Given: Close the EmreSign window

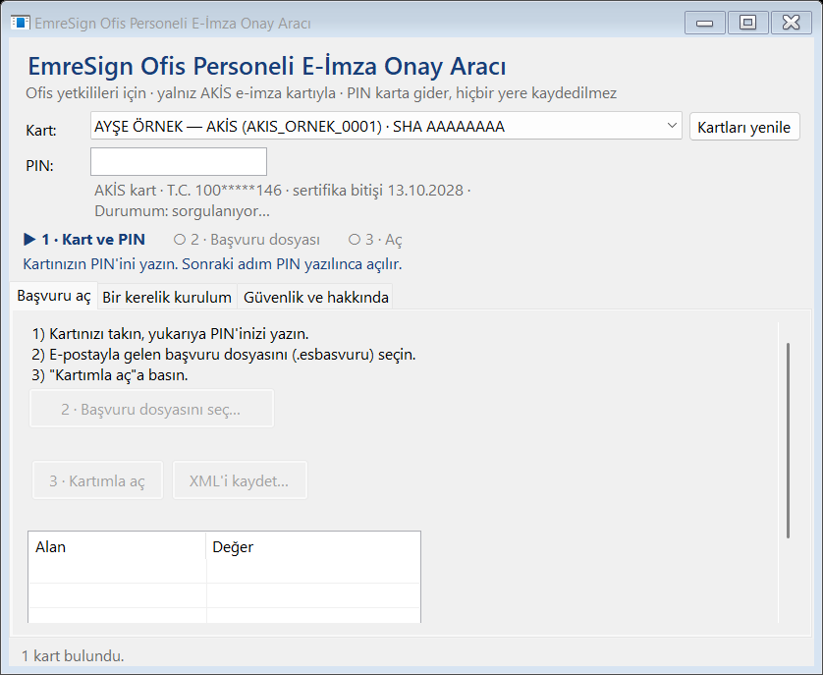Looking at the screenshot, I should pyautogui.click(x=791, y=24).
